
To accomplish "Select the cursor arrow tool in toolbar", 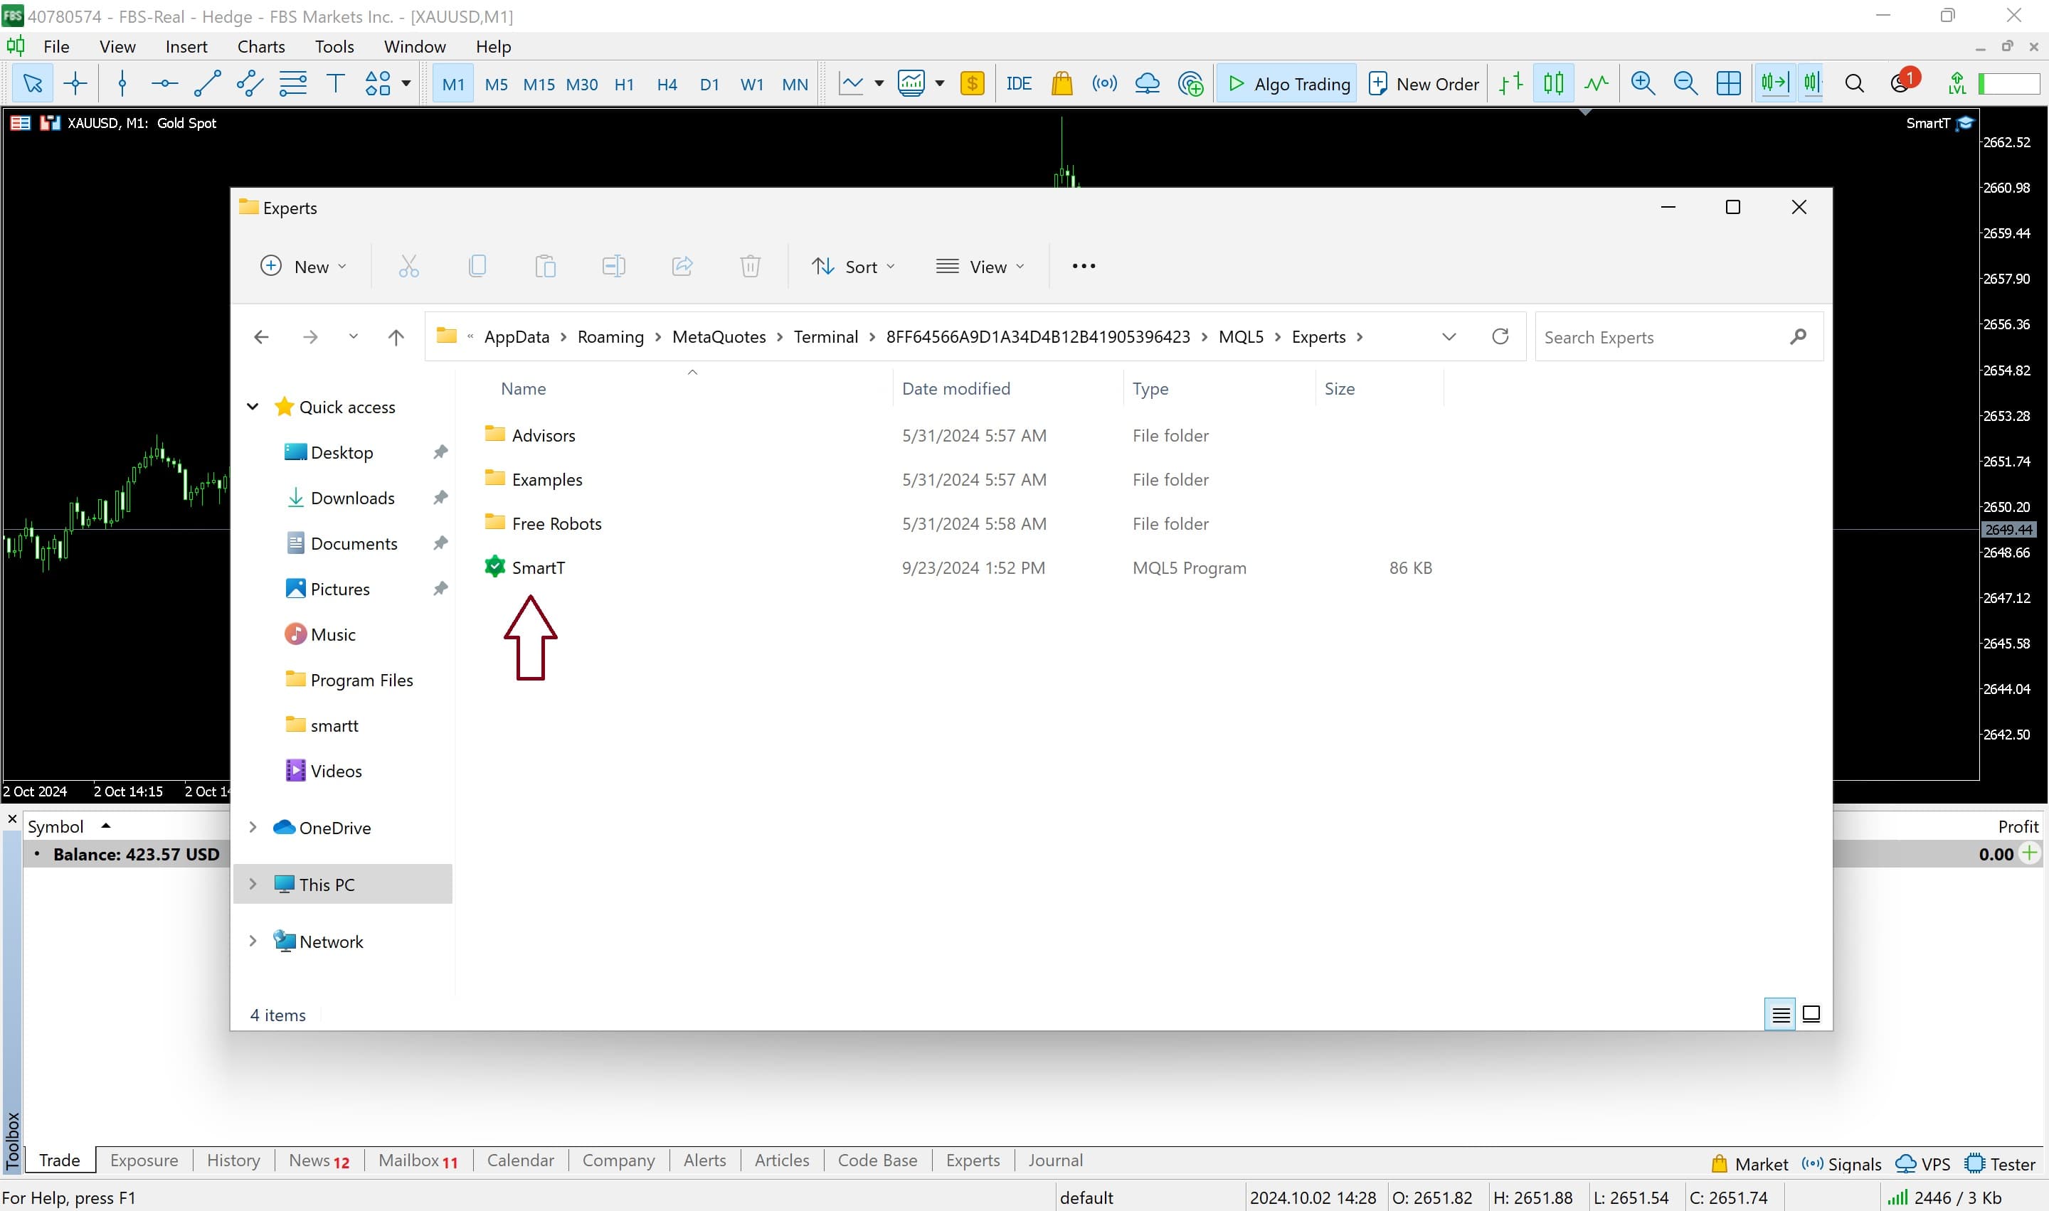I will point(33,83).
